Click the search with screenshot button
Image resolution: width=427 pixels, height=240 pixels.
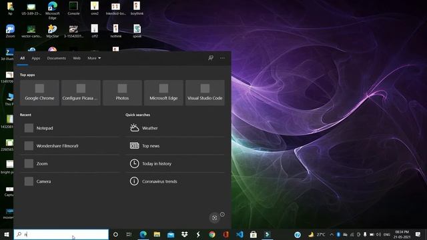click(215, 218)
